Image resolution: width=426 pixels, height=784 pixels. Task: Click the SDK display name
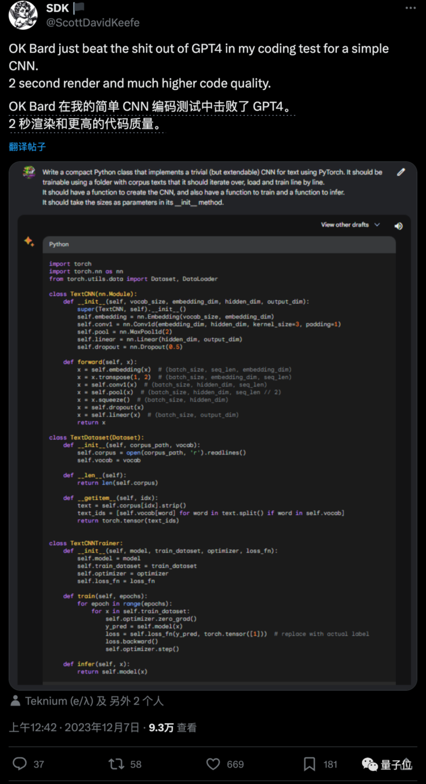point(57,8)
